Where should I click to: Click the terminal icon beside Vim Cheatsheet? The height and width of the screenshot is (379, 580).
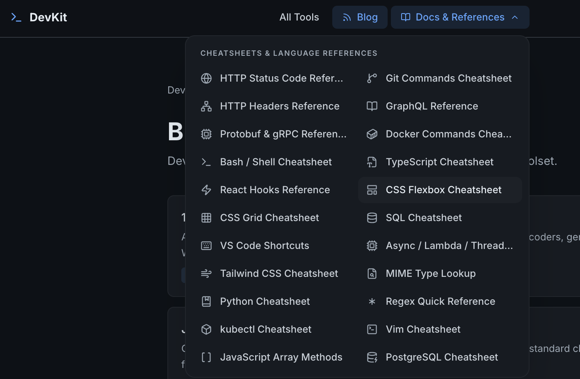(x=372, y=329)
